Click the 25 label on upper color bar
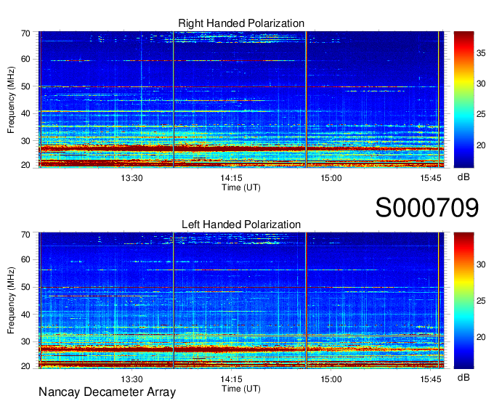Viewport: 494px width, 401px height. (x=481, y=114)
